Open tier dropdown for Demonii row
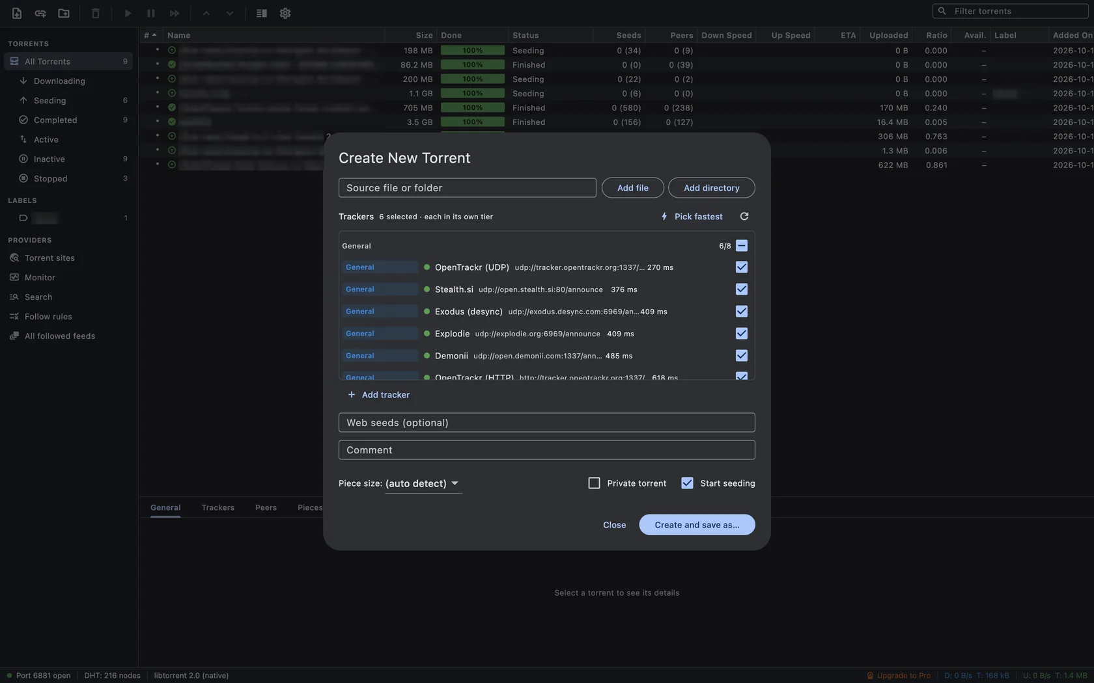Screen dimensions: 1094x683 [x=380, y=356]
